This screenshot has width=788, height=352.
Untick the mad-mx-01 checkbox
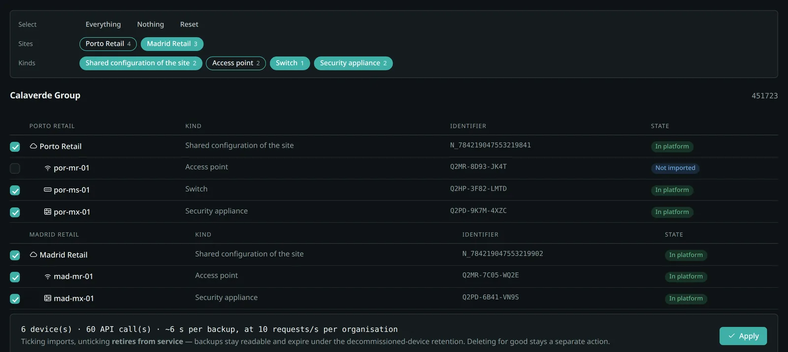pos(15,299)
